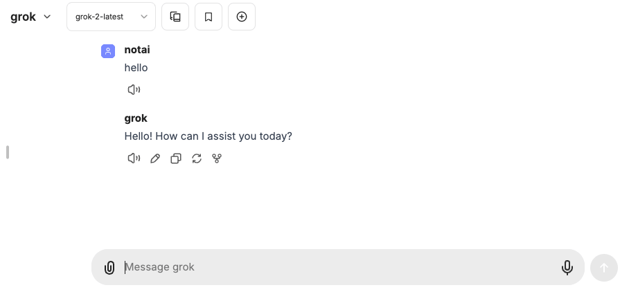Viewport: 638px width, 292px height.
Task: Click the user's "hello" message text
Action: (x=136, y=68)
